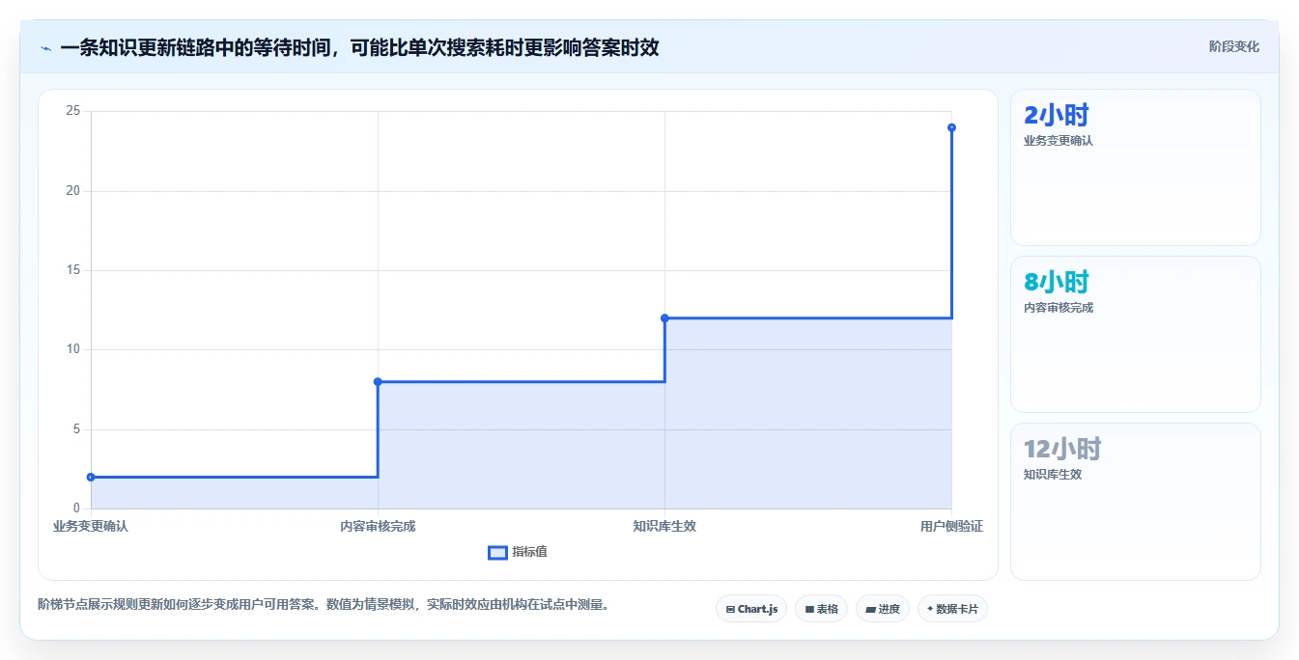Image resolution: width=1299 pixels, height=660 pixels.
Task: Select the Chart.js tag pill
Action: click(x=751, y=609)
